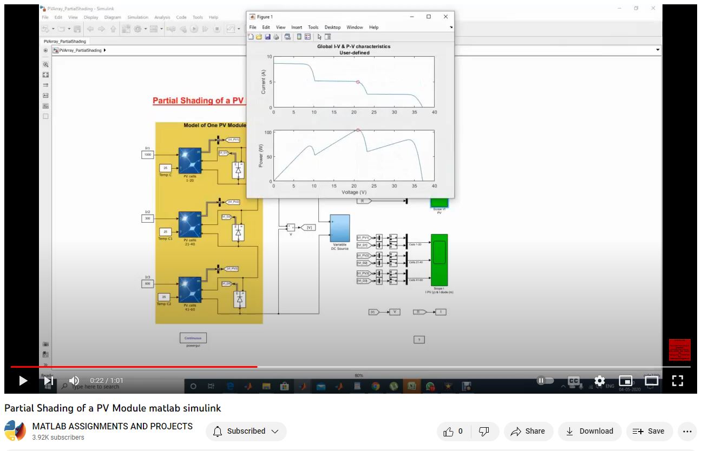Switch to miniplayer mode
This screenshot has height=451, width=702.
pos(625,381)
